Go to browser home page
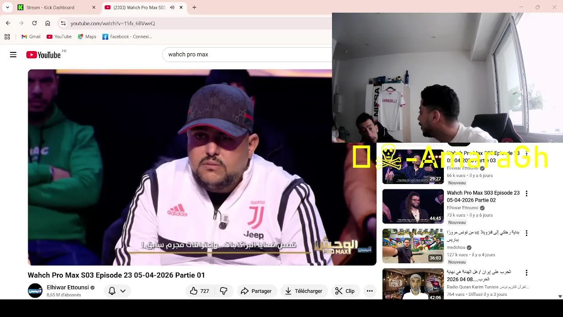The image size is (563, 317). (x=48, y=23)
